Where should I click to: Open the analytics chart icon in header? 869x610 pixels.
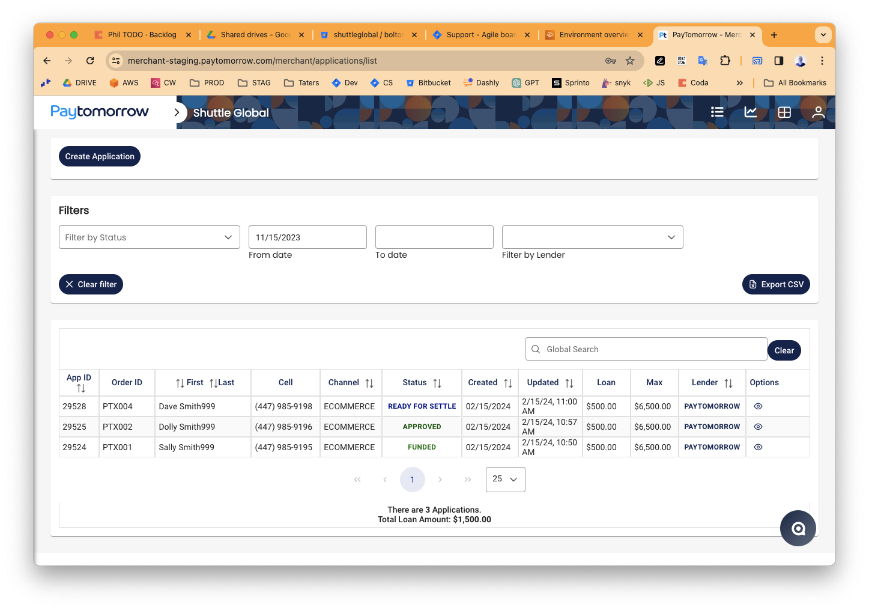click(751, 112)
